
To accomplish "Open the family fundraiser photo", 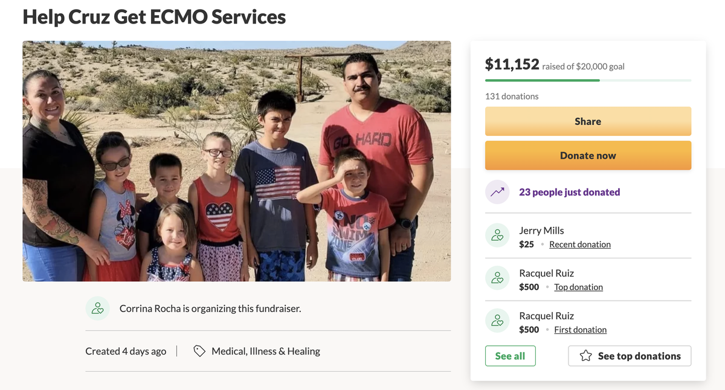I will tap(237, 161).
